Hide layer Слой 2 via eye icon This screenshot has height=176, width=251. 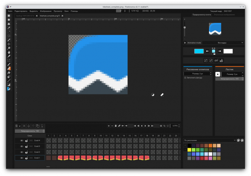(22, 152)
